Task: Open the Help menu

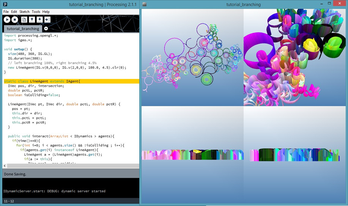Action: click(x=46, y=12)
